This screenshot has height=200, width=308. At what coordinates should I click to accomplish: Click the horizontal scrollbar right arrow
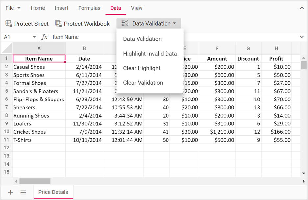pyautogui.click(x=304, y=181)
